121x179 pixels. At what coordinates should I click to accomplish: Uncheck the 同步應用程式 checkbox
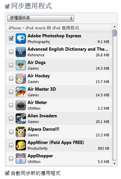(x=7, y=6)
